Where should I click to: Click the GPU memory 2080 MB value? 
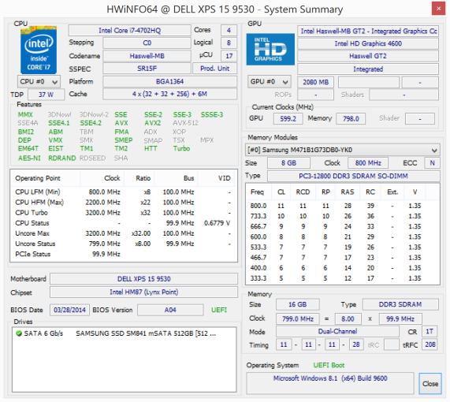tap(316, 82)
